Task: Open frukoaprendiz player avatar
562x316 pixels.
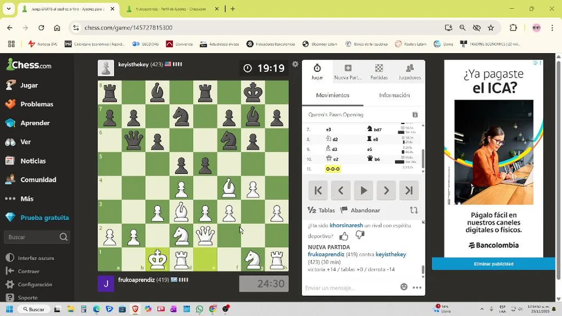Action: [x=106, y=284]
